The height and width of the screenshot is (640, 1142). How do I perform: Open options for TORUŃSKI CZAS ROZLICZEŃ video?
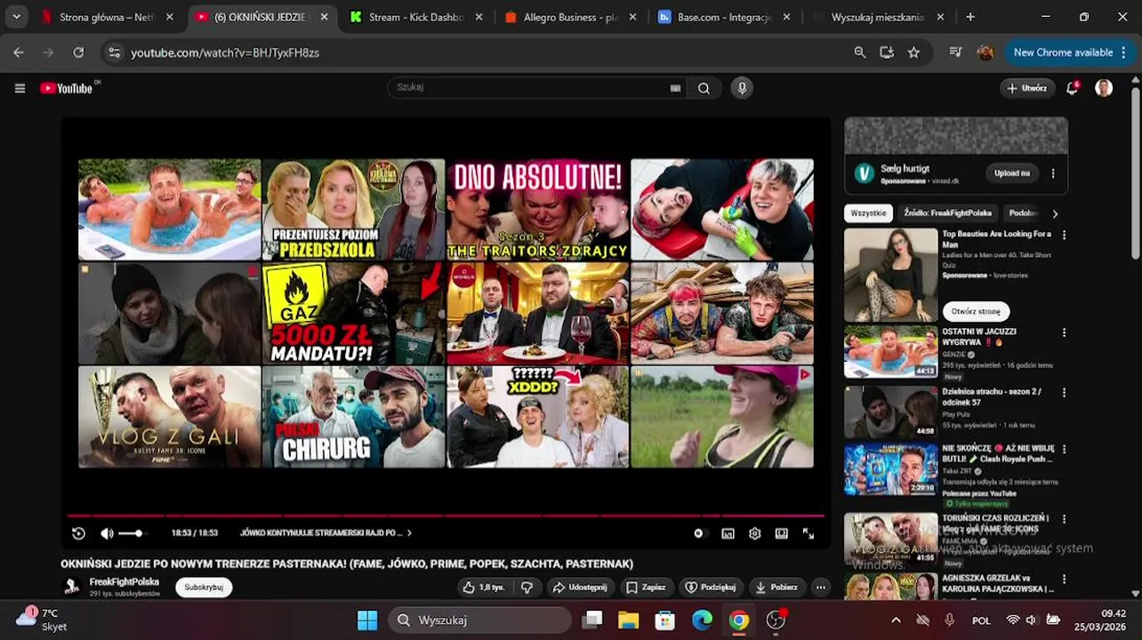(x=1064, y=519)
